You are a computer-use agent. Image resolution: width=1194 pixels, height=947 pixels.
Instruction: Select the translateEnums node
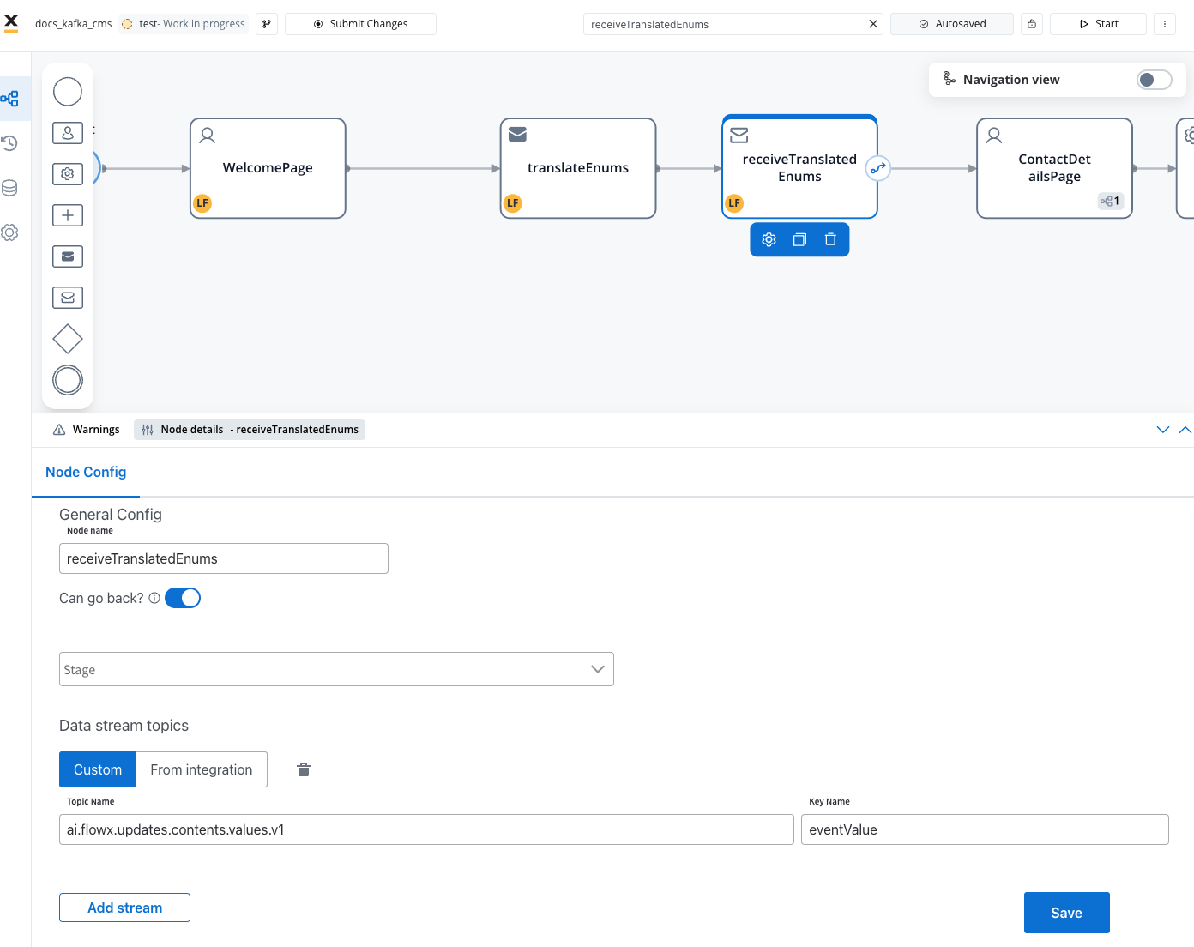[x=578, y=168]
